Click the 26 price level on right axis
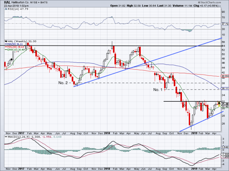 click(223, 124)
